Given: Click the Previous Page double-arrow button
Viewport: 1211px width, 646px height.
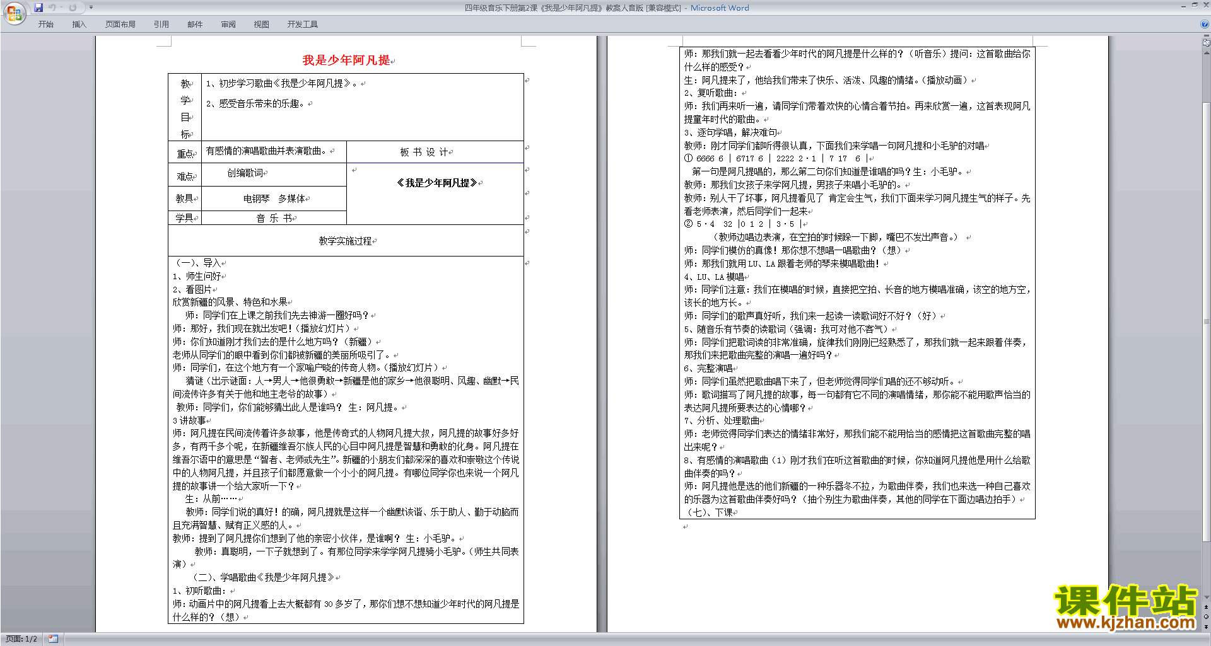Looking at the screenshot, I should (x=1207, y=607).
